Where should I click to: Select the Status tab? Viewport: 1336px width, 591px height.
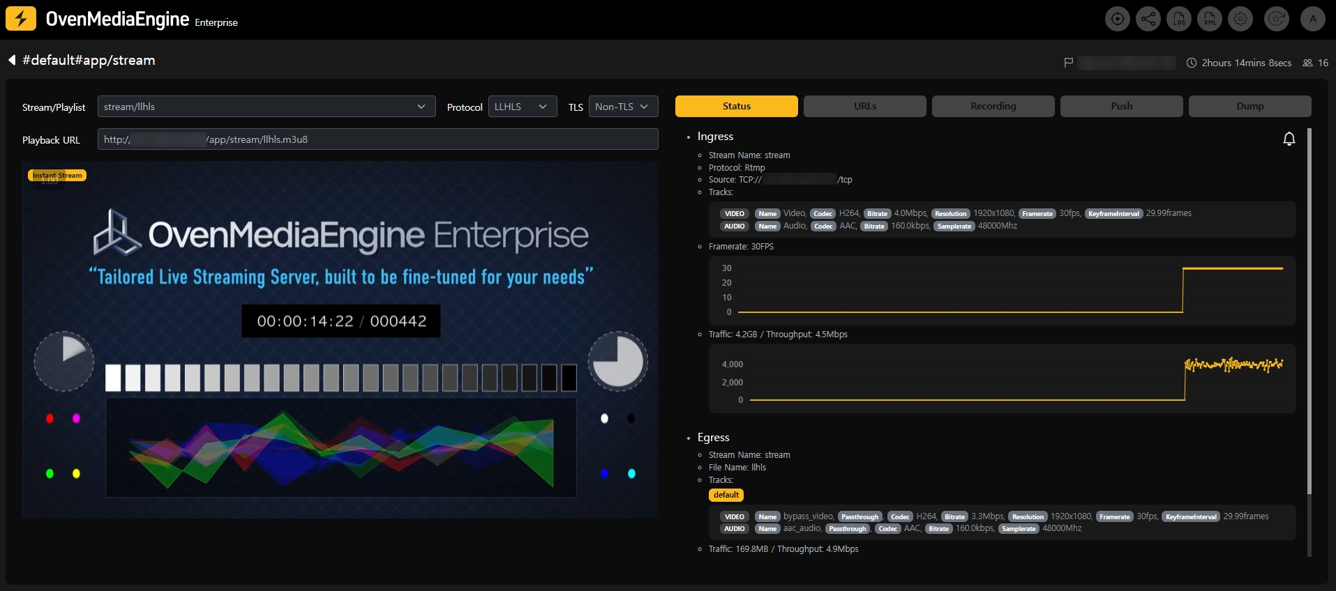737,106
